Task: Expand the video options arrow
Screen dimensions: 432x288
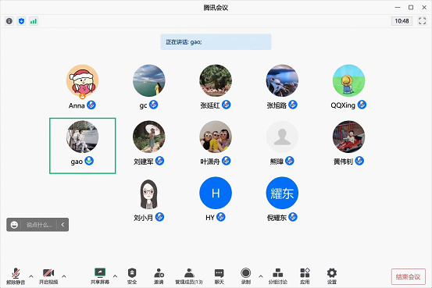Action: (x=64, y=276)
